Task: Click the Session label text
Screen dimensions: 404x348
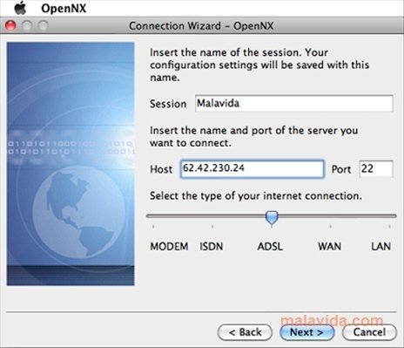Action: pos(168,104)
